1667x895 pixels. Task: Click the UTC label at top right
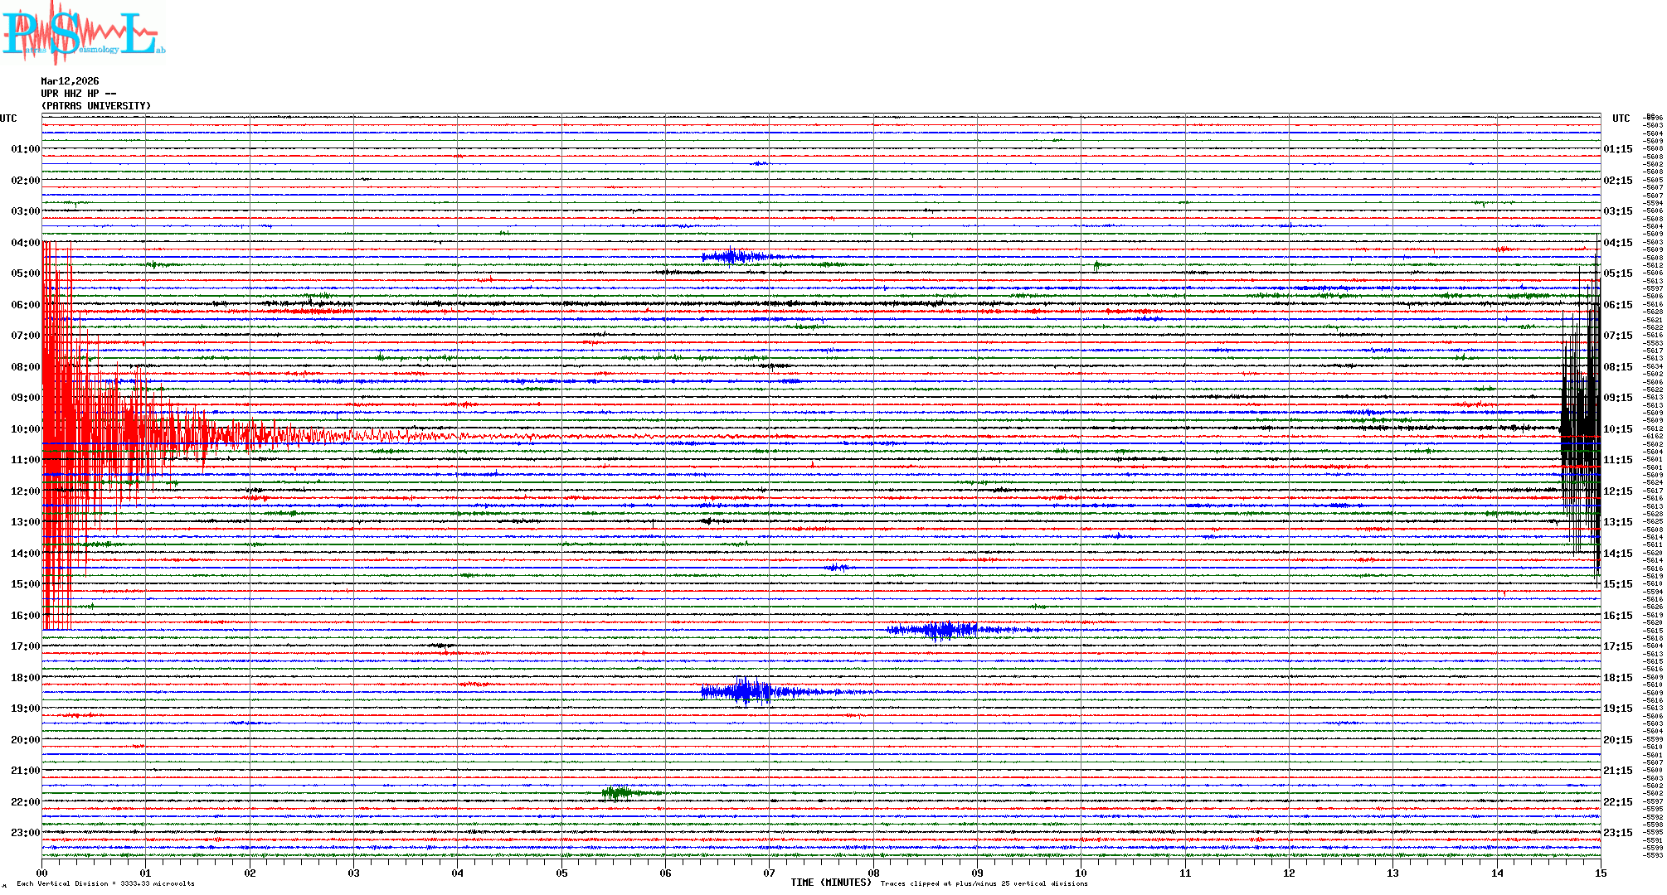pos(1621,119)
